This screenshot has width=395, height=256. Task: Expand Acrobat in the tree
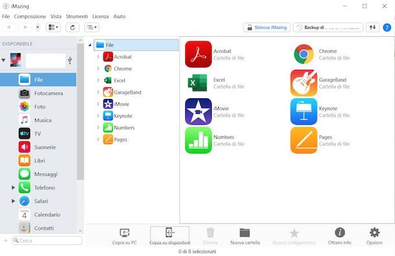point(98,57)
